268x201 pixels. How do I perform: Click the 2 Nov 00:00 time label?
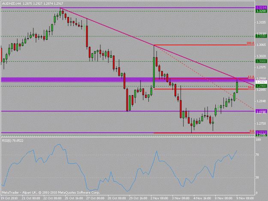[159, 198]
